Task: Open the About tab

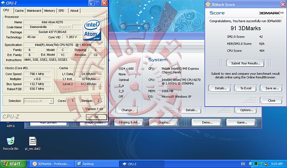Action: tap(74, 11)
